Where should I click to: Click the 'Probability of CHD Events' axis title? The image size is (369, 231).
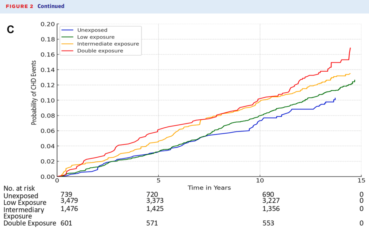pos(34,92)
